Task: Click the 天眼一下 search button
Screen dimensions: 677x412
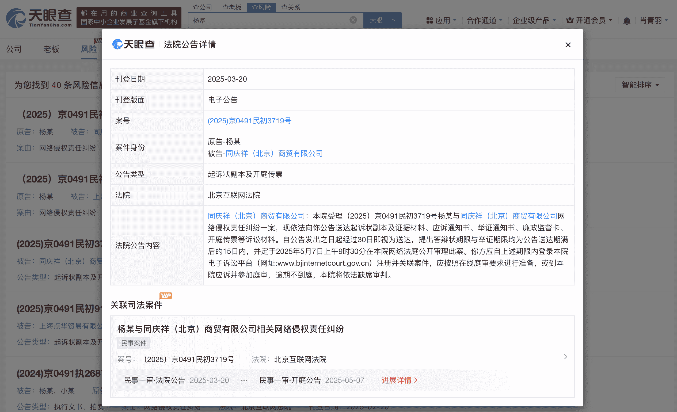Action: coord(382,20)
